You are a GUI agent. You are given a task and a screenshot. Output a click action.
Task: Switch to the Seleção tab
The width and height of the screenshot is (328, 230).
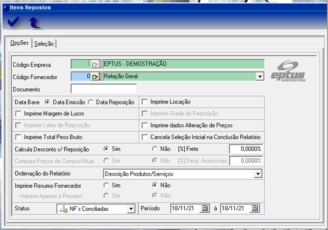coord(44,44)
